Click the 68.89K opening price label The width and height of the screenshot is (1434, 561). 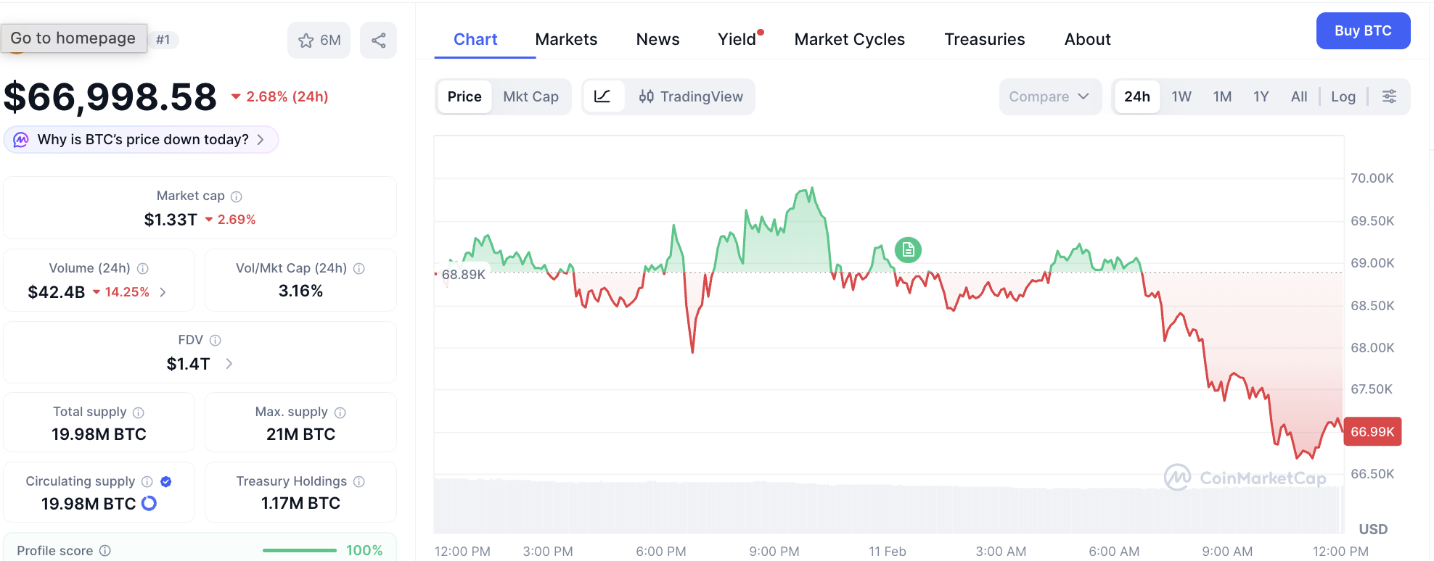click(463, 274)
